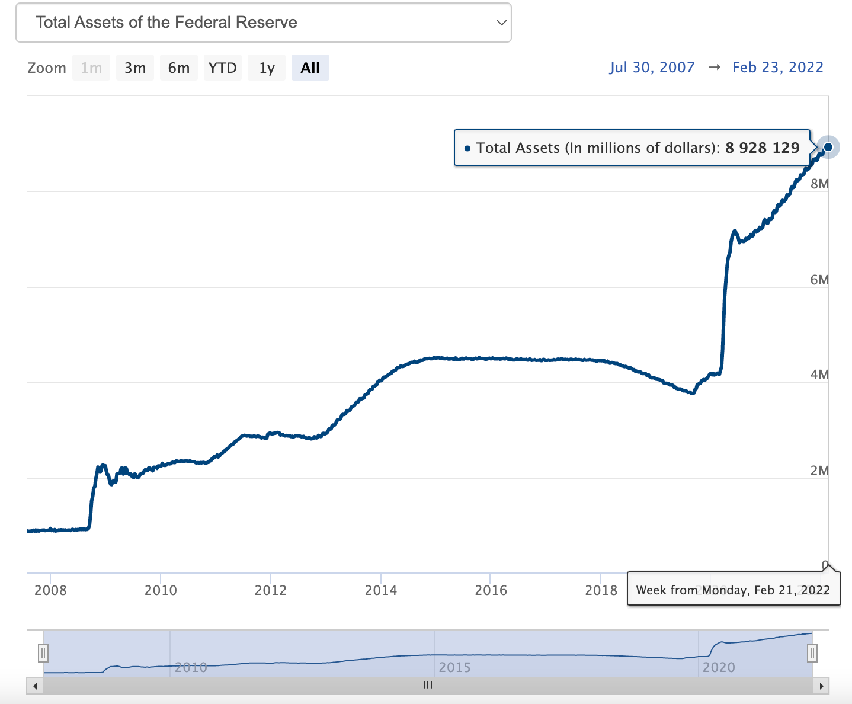
Task: Click the 4M y-axis label
Action: [819, 375]
